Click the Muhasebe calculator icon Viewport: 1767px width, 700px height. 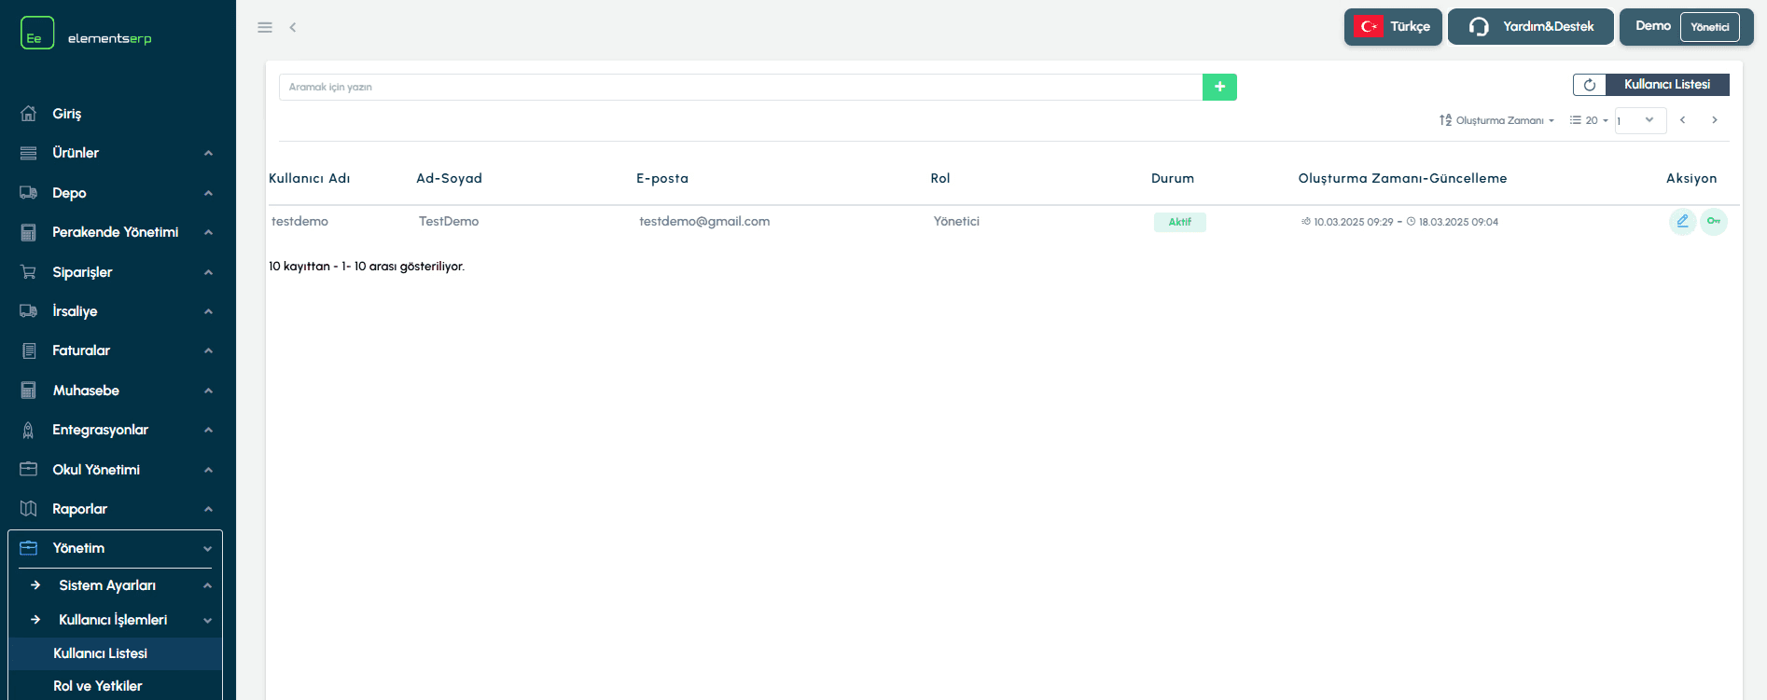pyautogui.click(x=29, y=390)
